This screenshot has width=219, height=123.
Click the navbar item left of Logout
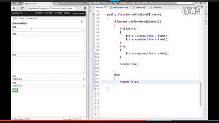tap(67, 13)
